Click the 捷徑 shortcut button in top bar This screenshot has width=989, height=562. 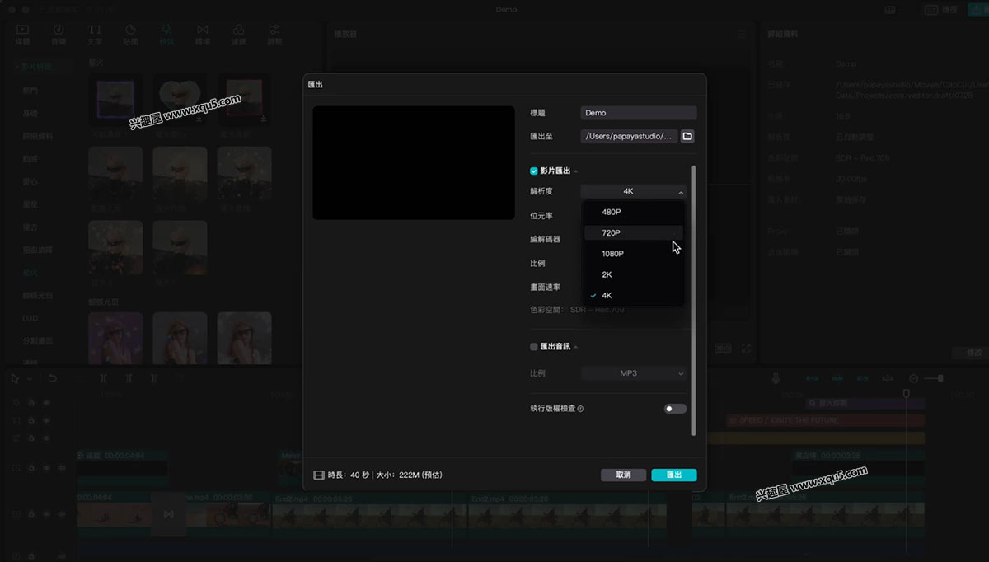(x=940, y=10)
